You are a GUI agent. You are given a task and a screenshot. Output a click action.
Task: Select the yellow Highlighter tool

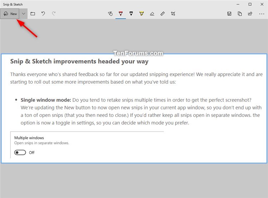tap(142, 14)
